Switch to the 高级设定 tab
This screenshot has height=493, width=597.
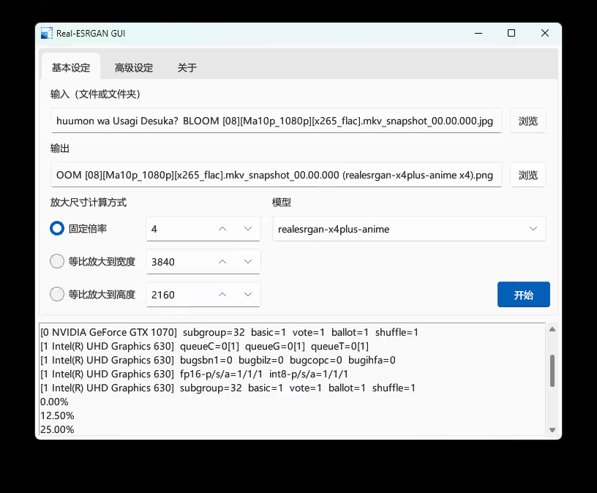[x=133, y=67]
